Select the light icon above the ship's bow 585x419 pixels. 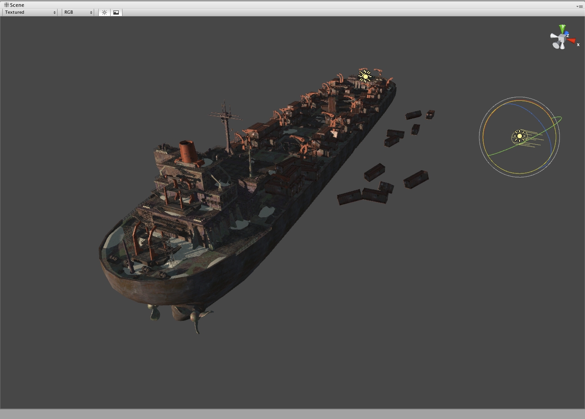[365, 76]
